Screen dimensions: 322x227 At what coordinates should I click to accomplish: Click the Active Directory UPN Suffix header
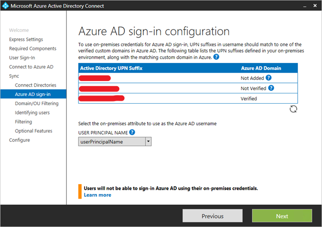click(111, 68)
